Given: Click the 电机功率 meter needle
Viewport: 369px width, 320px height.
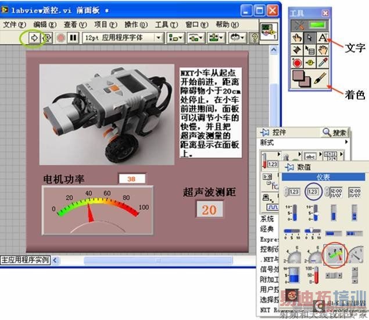Looking at the screenshot, I should 91,213.
